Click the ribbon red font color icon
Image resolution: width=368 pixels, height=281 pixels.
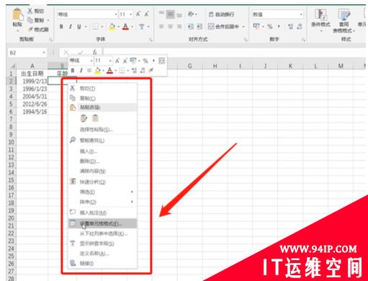(125, 27)
